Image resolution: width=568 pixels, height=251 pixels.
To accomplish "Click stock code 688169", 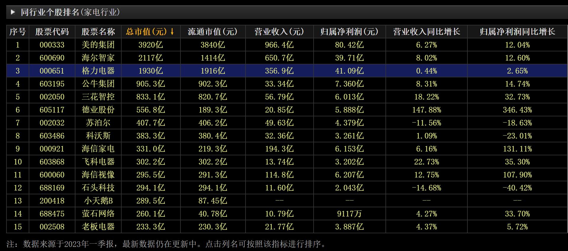I will click(52, 188).
